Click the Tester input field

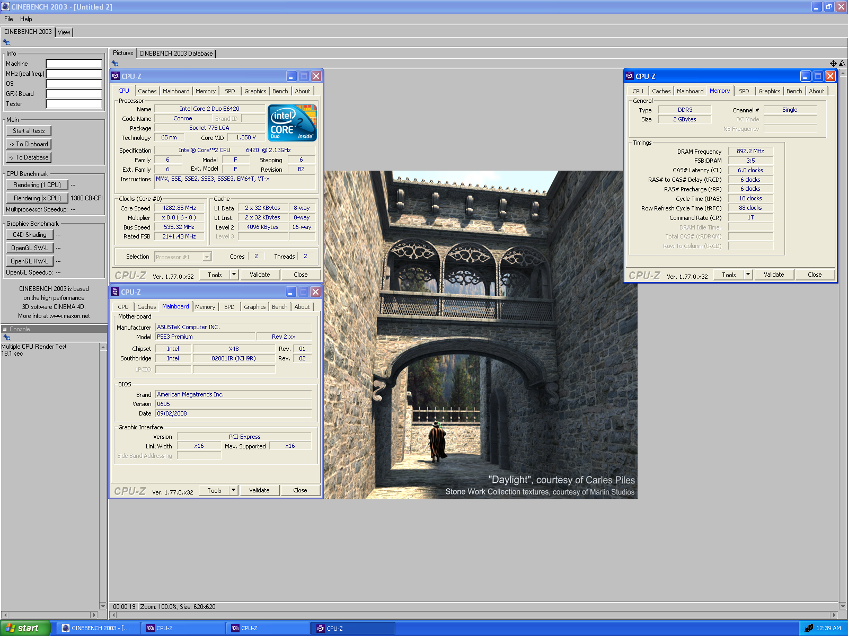click(74, 104)
